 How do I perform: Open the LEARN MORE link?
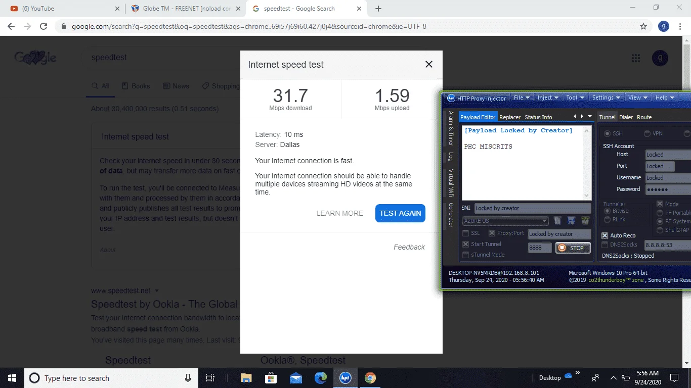pyautogui.click(x=340, y=213)
